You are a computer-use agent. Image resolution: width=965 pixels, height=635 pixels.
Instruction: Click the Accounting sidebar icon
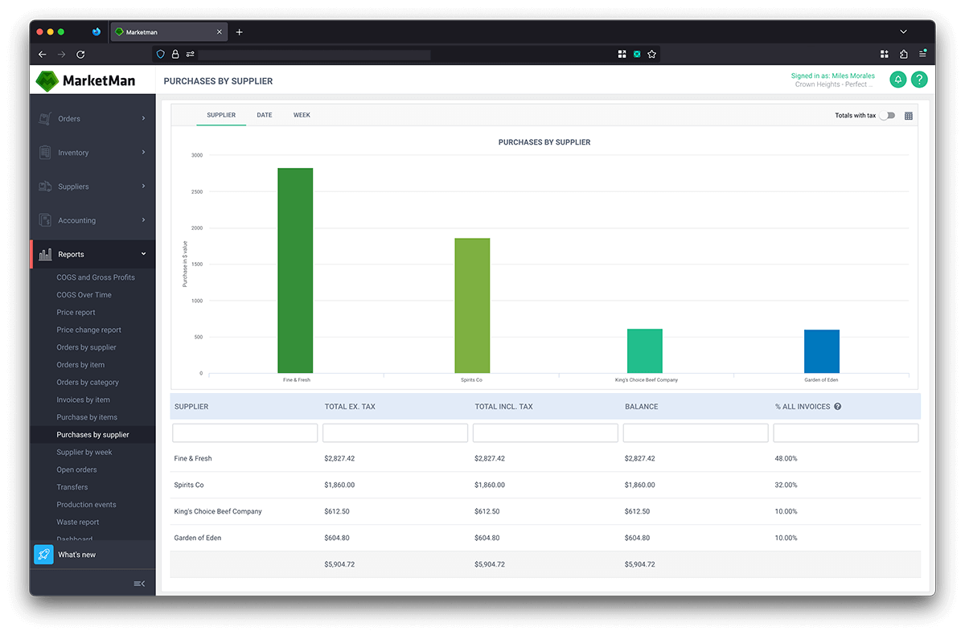[x=47, y=219]
